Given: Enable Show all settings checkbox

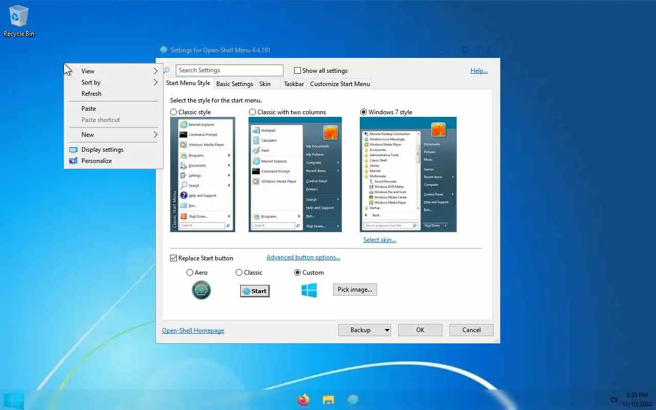Looking at the screenshot, I should [297, 71].
